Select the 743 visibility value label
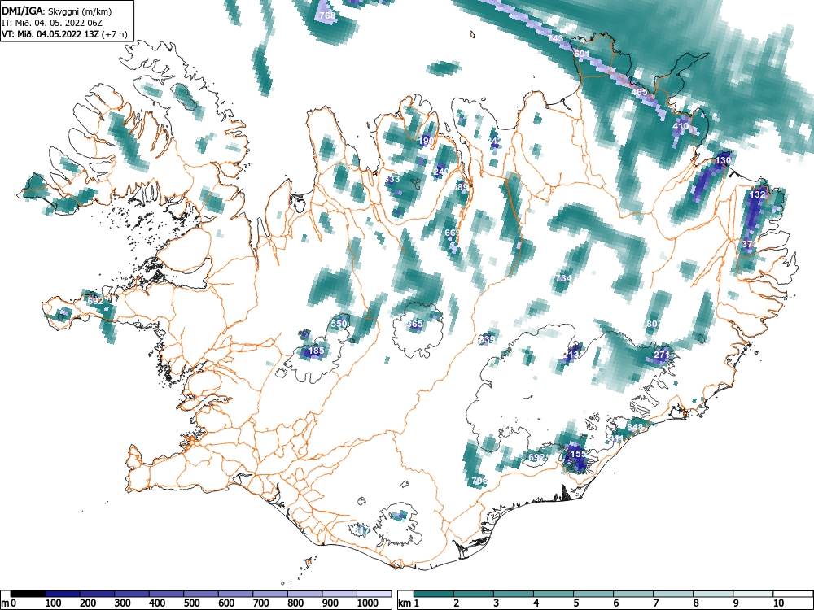 (555, 38)
